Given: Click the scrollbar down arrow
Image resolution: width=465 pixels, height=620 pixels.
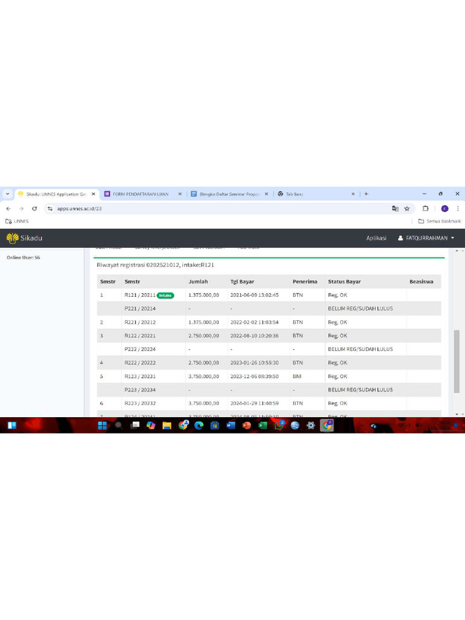Looking at the screenshot, I should click(x=457, y=414).
